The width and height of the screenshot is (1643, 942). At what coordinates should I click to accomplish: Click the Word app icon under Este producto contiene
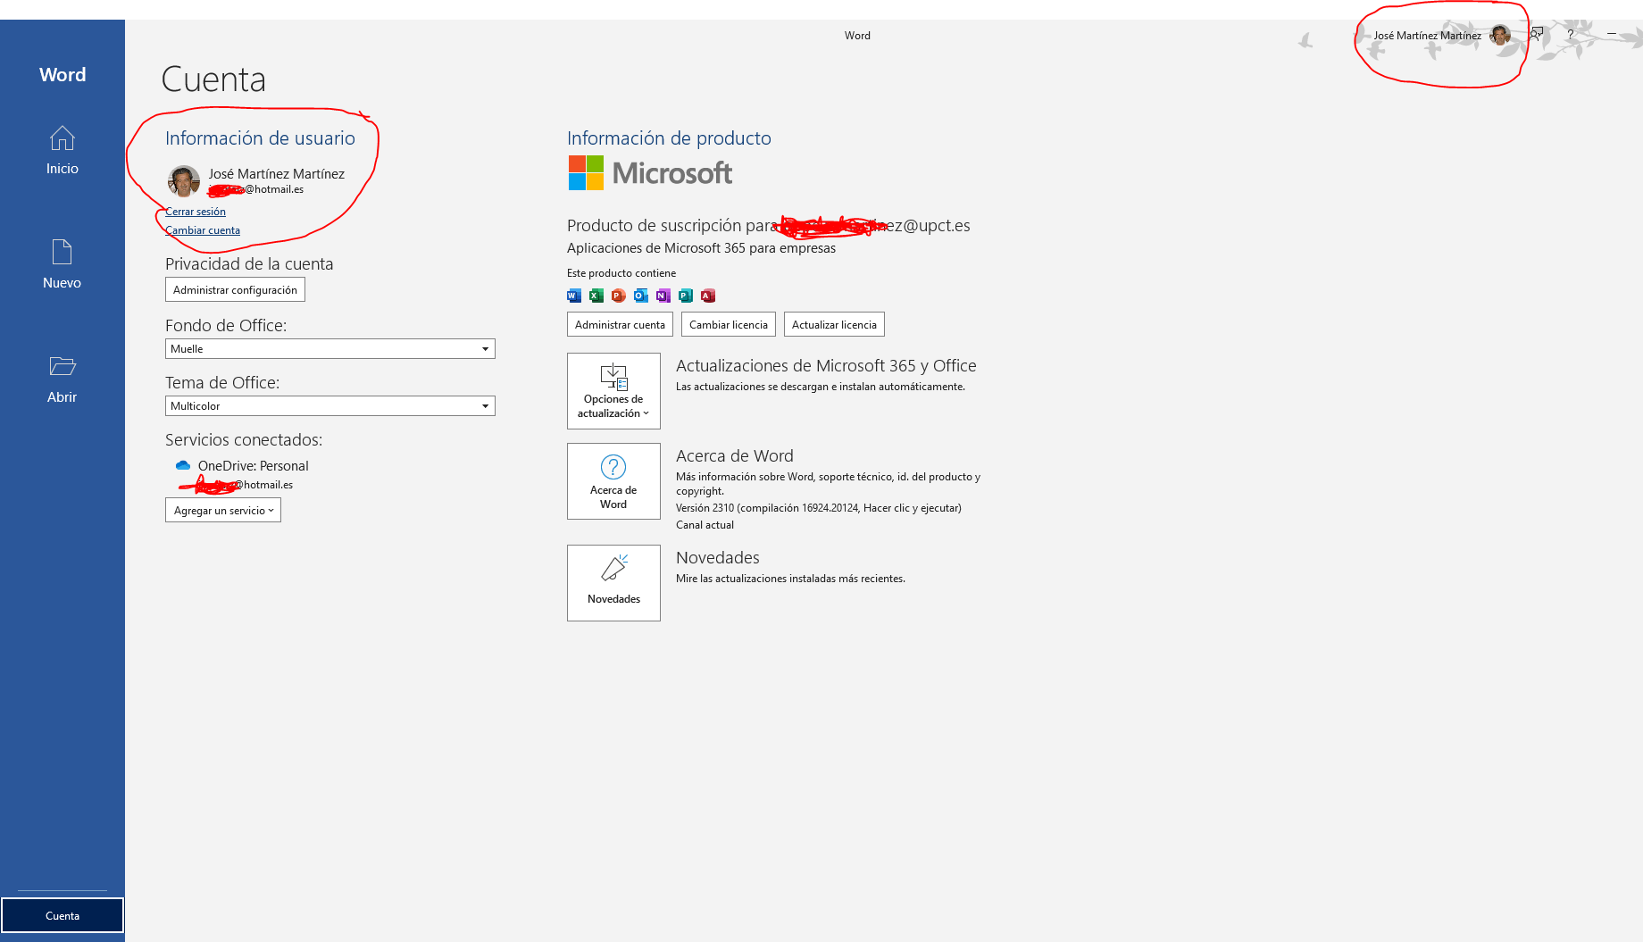[x=574, y=296]
